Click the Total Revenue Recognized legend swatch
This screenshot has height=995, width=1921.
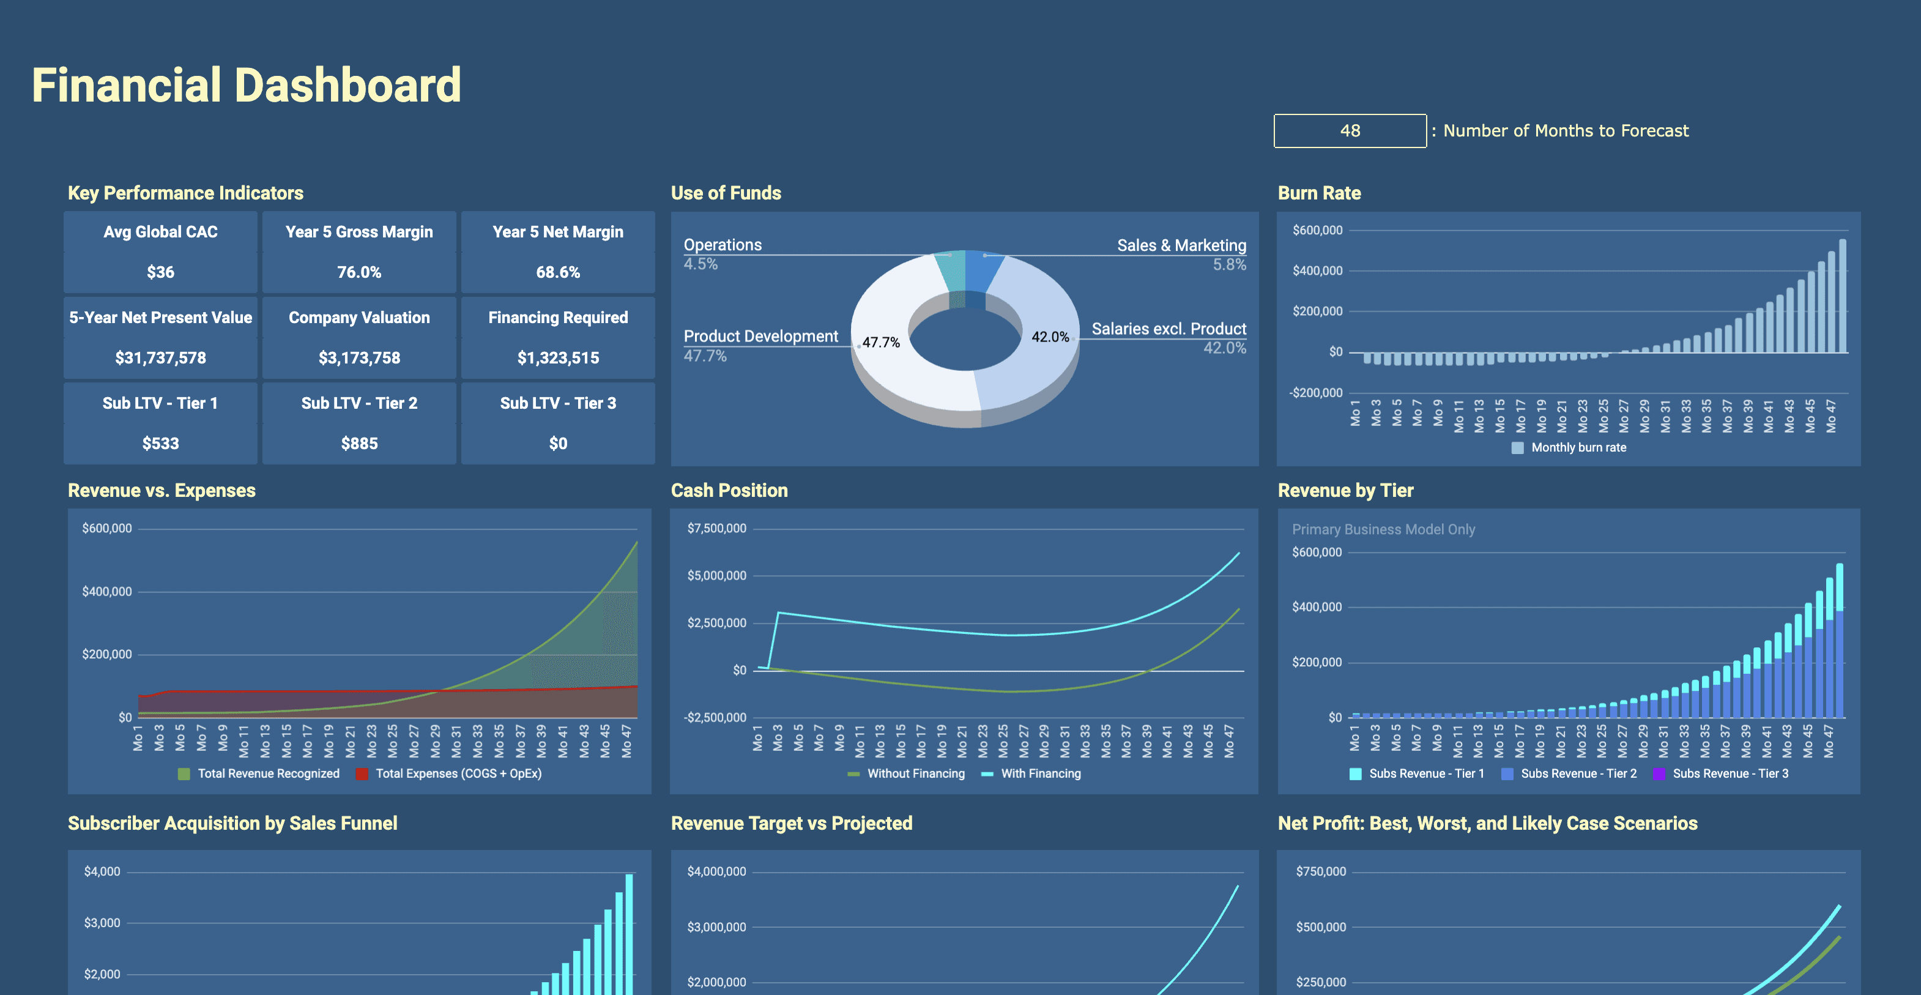[184, 774]
